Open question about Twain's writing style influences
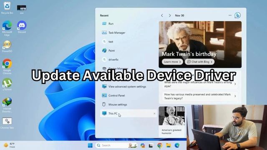267x150 pixels. [x=200, y=84]
